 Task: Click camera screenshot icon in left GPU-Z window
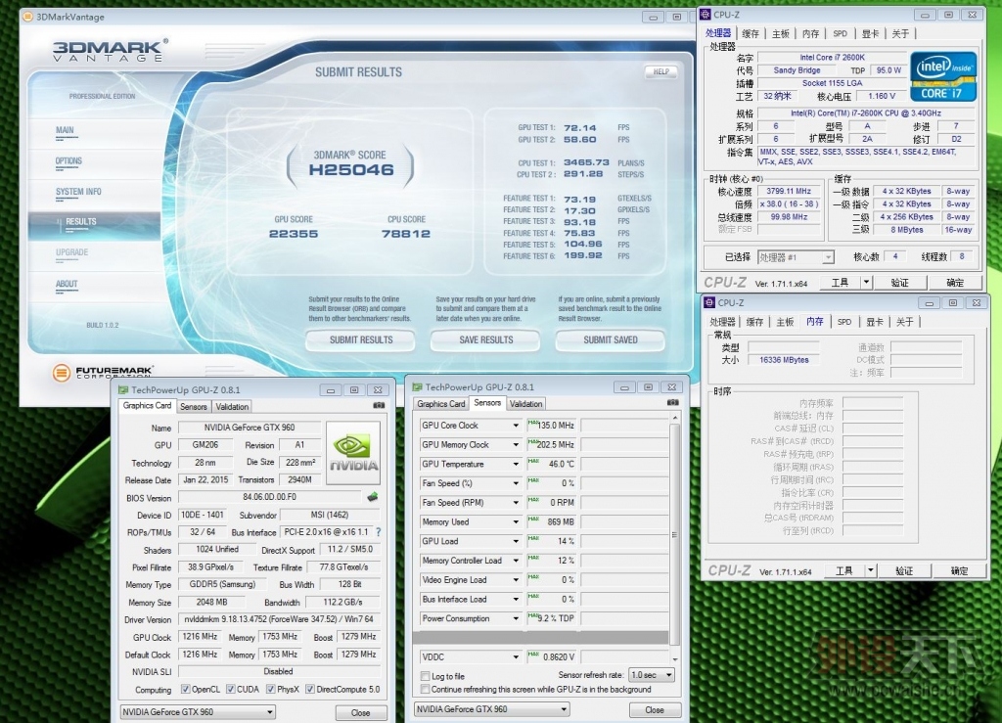379,406
